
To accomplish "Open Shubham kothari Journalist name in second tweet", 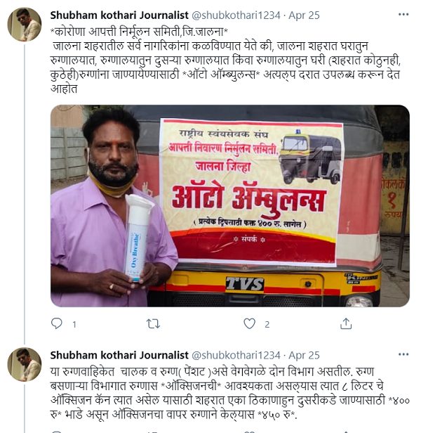I will pos(119,355).
